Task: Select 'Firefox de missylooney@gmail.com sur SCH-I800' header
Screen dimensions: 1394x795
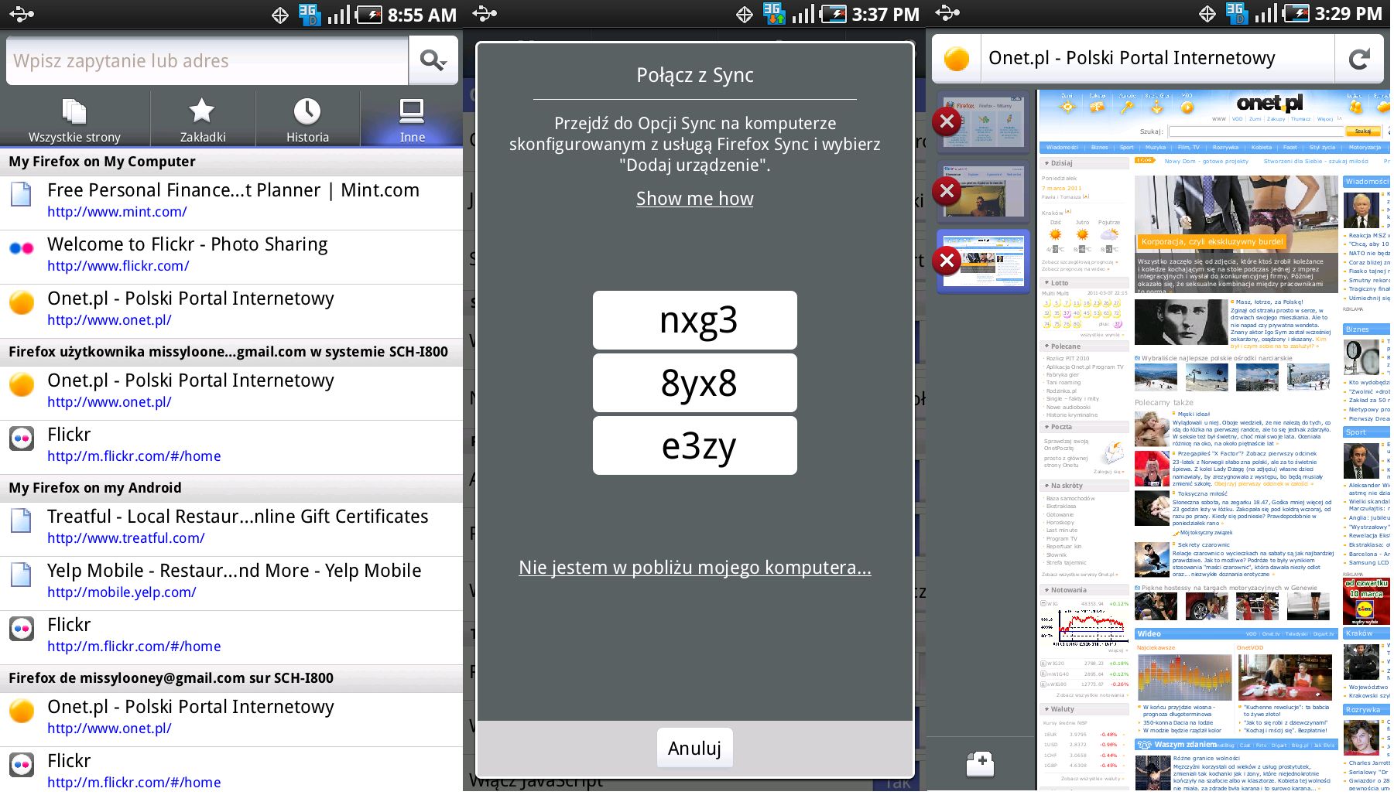Action: point(231,678)
